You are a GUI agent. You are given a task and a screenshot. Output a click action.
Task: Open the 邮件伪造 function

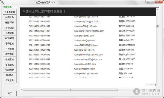[x=10, y=54]
